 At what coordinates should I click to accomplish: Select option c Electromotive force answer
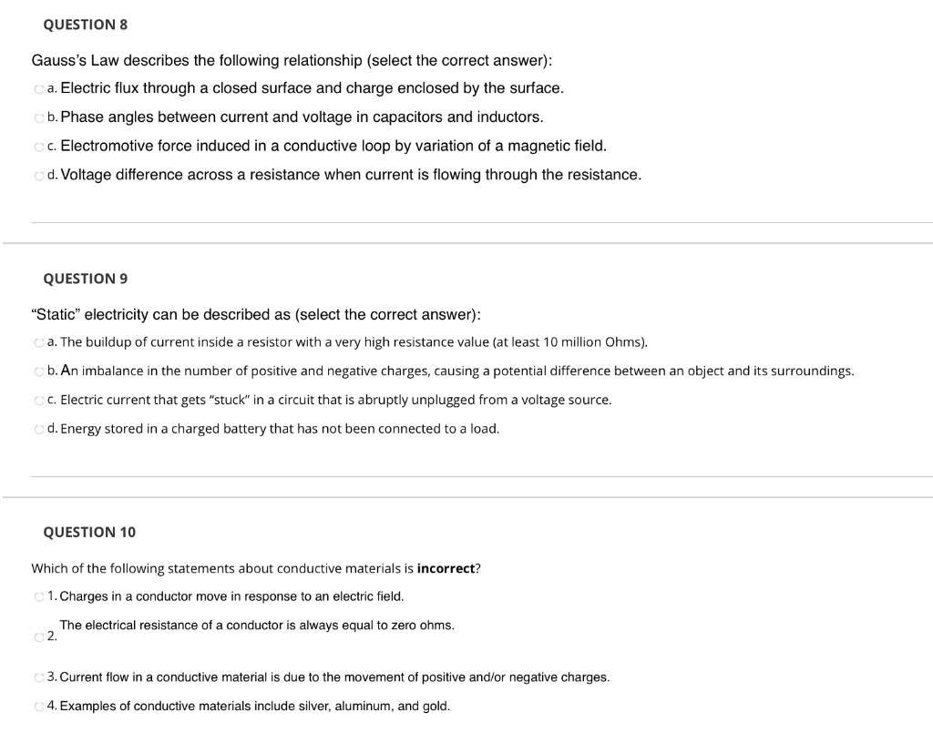(39, 147)
